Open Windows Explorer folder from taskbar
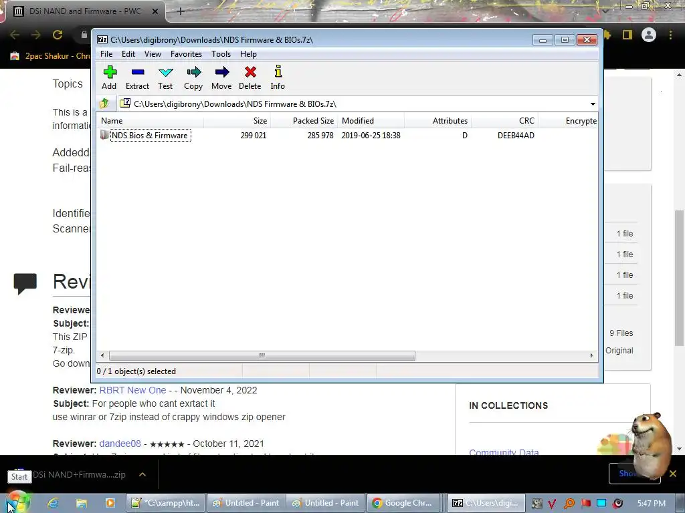The image size is (685, 513). (82, 503)
